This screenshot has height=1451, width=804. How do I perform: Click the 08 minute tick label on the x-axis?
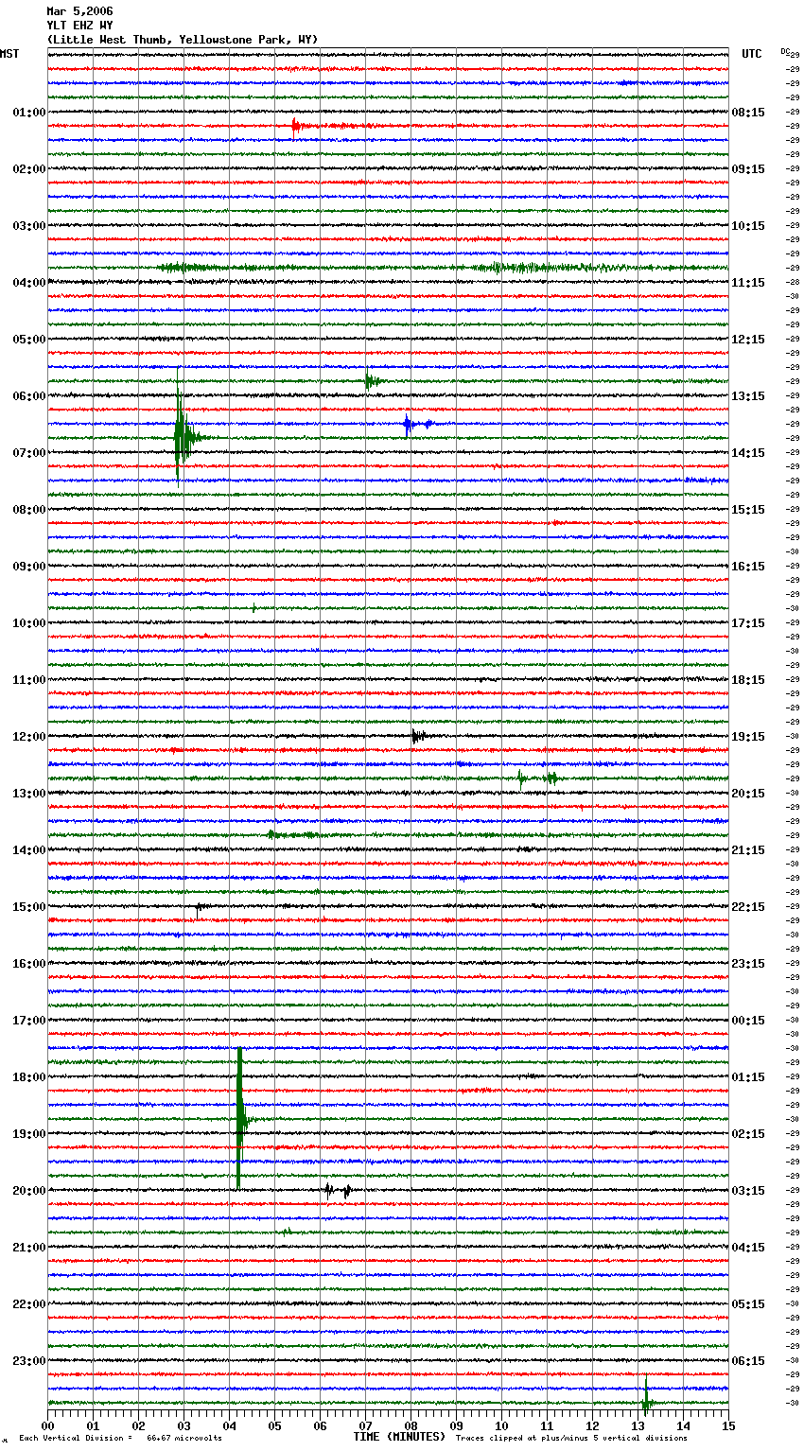(411, 1425)
